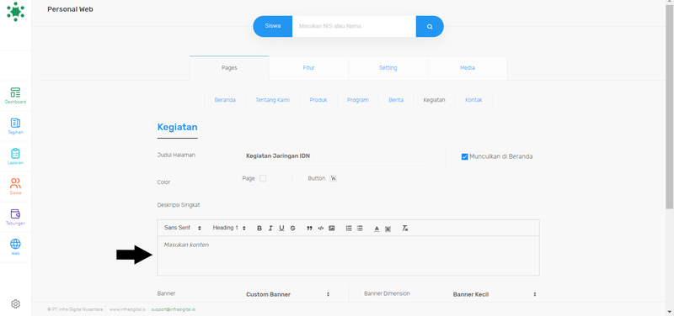Select the Kegiatan sub-tab
Image resolution: width=674 pixels, height=316 pixels.
point(434,100)
